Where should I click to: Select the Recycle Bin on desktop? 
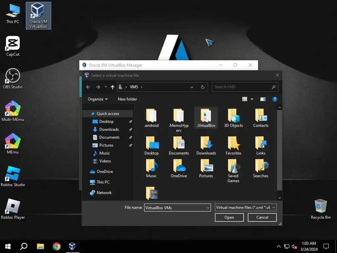321,209
